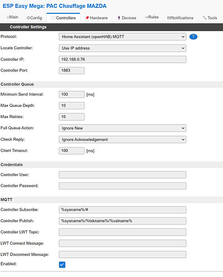Click the Notifications envelope icon

(169, 18)
